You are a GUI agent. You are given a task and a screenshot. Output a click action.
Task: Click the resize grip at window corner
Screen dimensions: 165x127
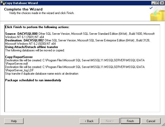163,125
